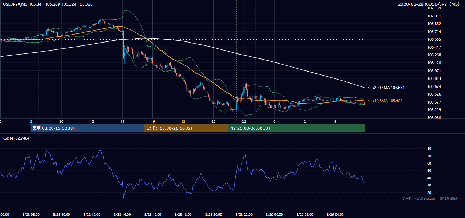
Task: Click price axis value 107.159
Action: (x=434, y=8)
